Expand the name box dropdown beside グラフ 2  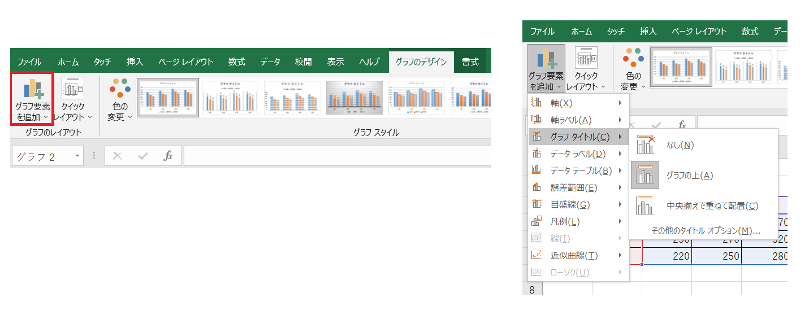tap(77, 156)
